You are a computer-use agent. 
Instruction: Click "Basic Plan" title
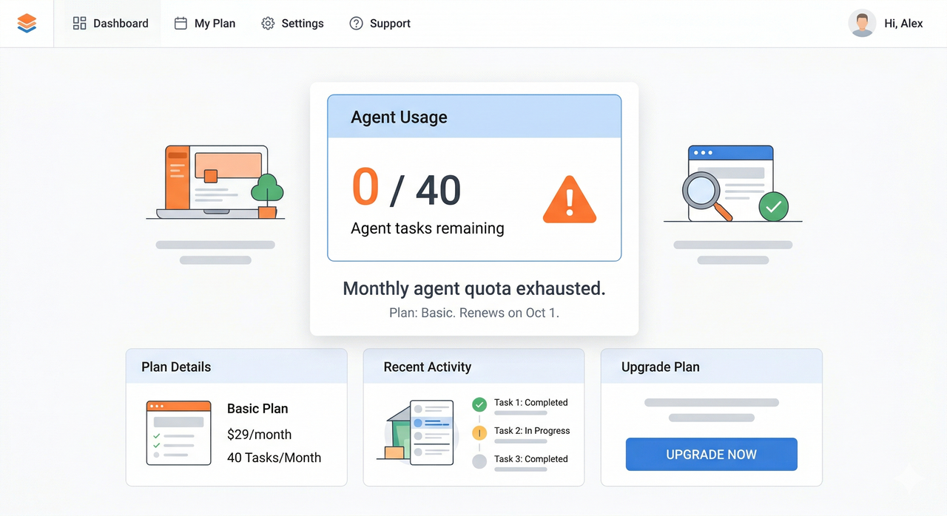[257, 409]
